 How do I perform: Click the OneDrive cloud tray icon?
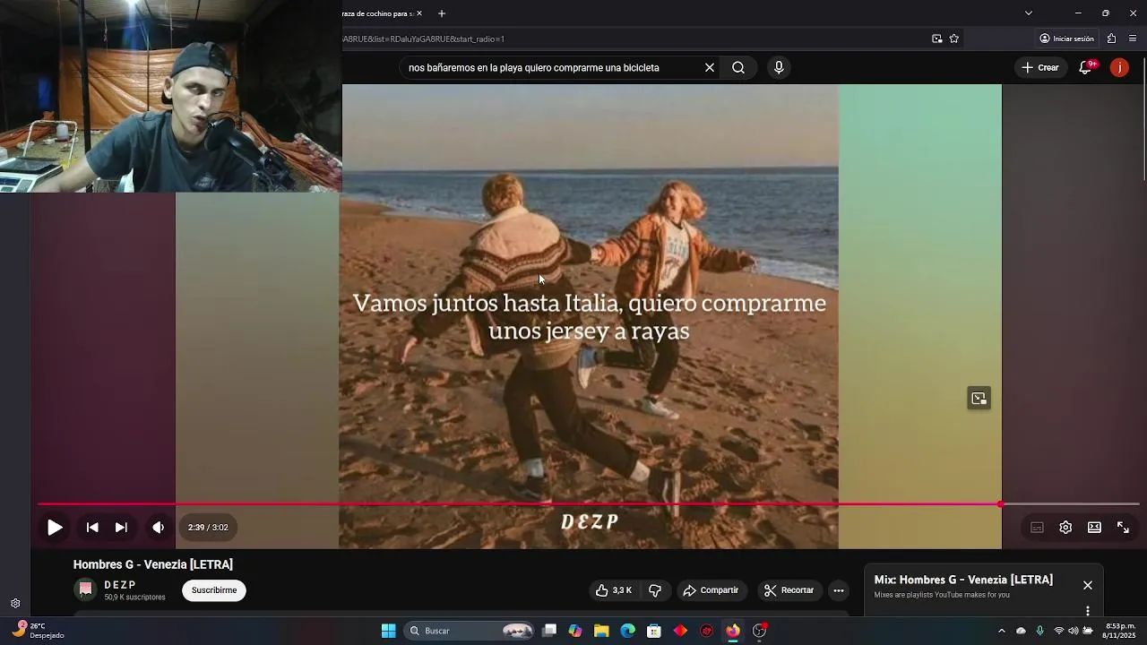(1021, 631)
